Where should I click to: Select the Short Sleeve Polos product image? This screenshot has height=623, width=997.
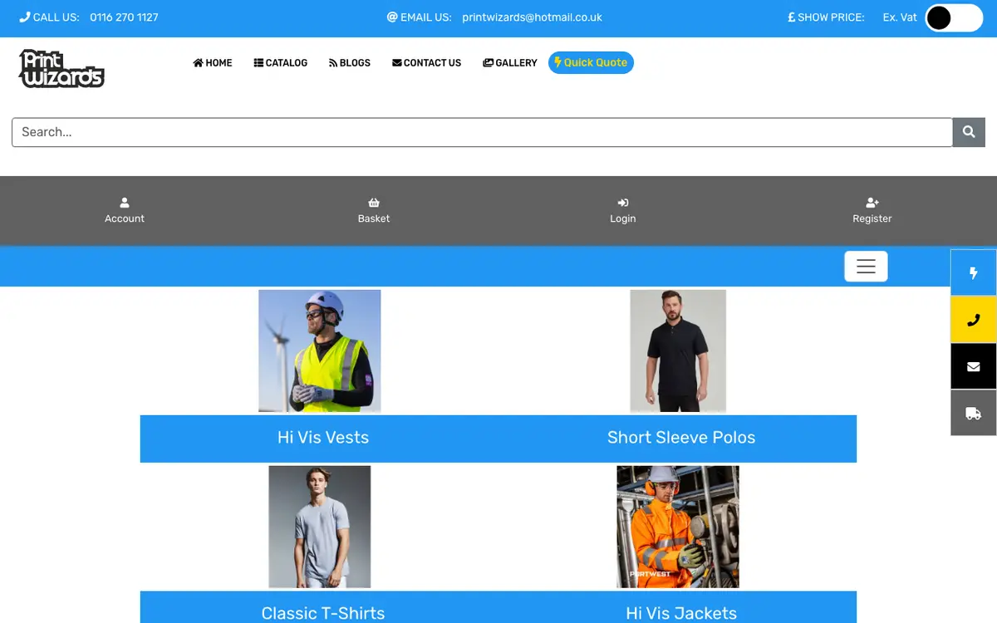tap(678, 351)
